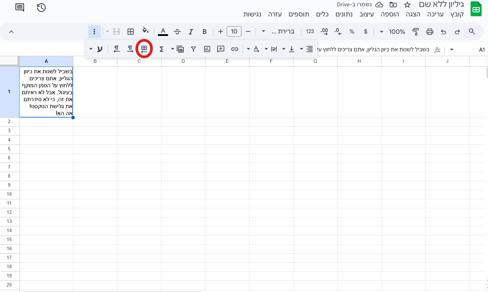This screenshot has height=292, width=488.
Task: Click the print icon
Action: pyautogui.click(x=430, y=32)
